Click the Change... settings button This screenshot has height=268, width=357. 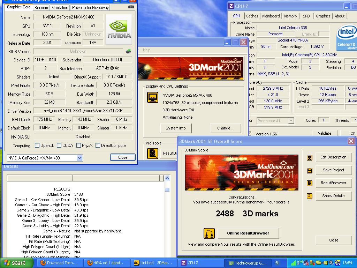point(225,128)
